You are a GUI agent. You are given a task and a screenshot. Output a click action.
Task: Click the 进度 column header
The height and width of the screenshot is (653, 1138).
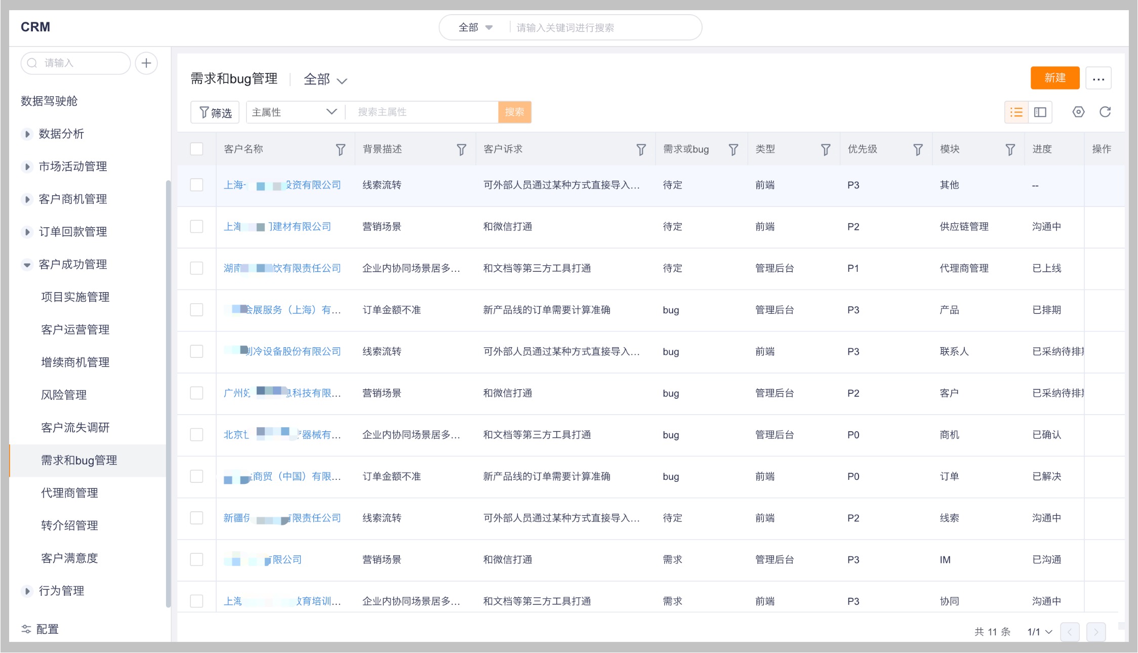click(x=1042, y=149)
